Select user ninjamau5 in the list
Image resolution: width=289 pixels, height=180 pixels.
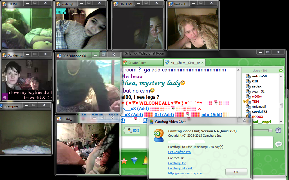259,107
